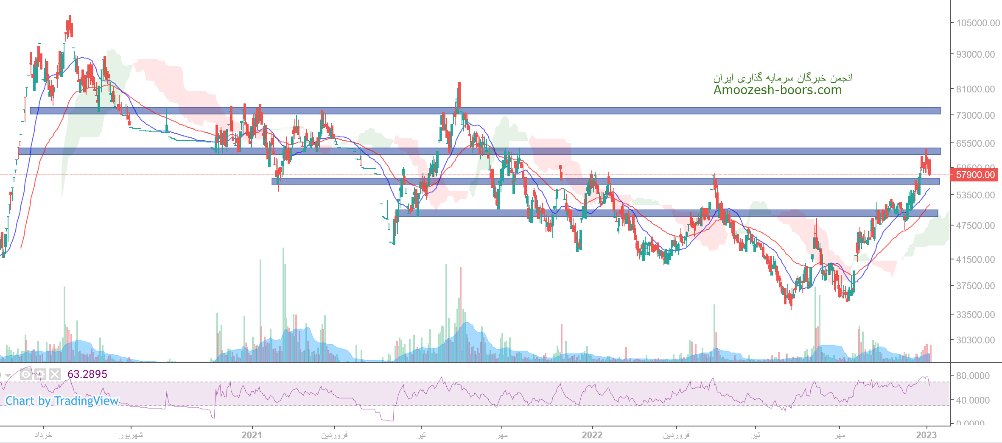The image size is (1002, 443).
Task: Click the 2023 label on the time axis
Action: click(926, 435)
